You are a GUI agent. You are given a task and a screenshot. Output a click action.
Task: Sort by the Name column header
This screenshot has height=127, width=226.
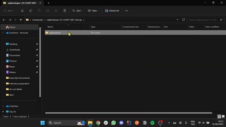[x=50, y=27]
